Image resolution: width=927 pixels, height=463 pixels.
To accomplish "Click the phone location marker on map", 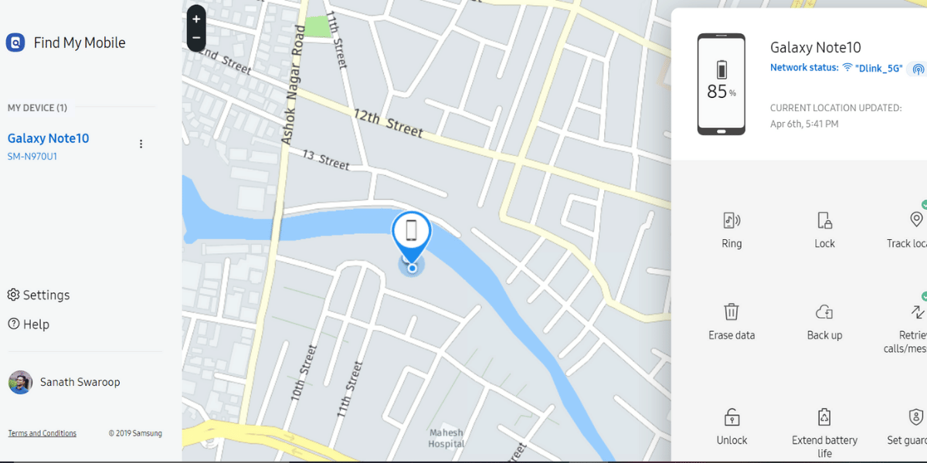I will click(412, 236).
